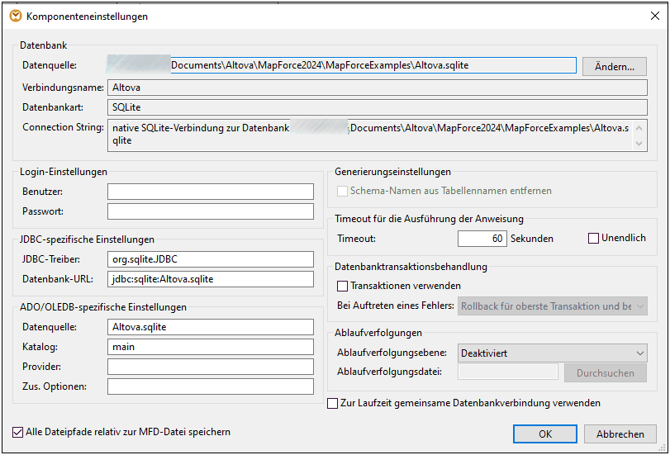Close the Komponenteneinstellungen dialog
Viewport: 670px width, 455px height.
coord(650,16)
